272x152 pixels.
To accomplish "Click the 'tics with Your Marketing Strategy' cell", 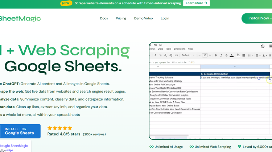I will click(x=175, y=81).
